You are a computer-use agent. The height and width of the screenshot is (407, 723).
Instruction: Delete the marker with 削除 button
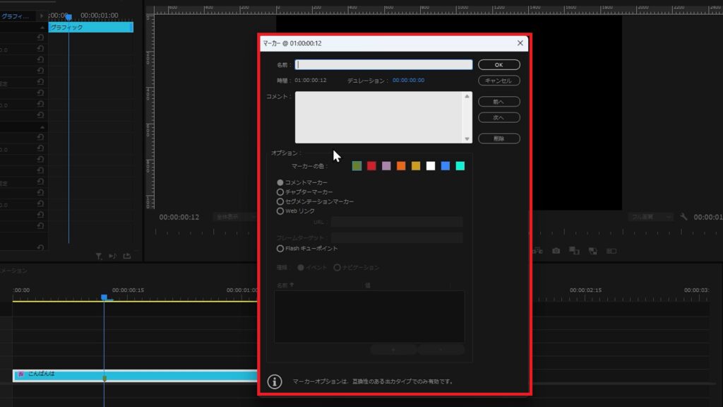click(499, 138)
